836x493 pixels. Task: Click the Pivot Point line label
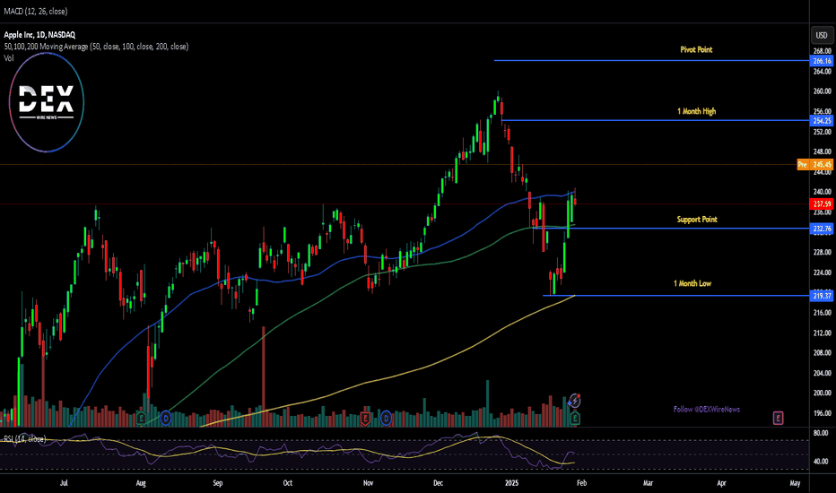click(x=696, y=49)
